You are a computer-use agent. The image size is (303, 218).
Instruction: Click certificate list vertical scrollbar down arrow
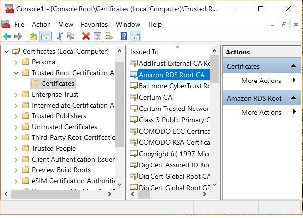(x=214, y=184)
